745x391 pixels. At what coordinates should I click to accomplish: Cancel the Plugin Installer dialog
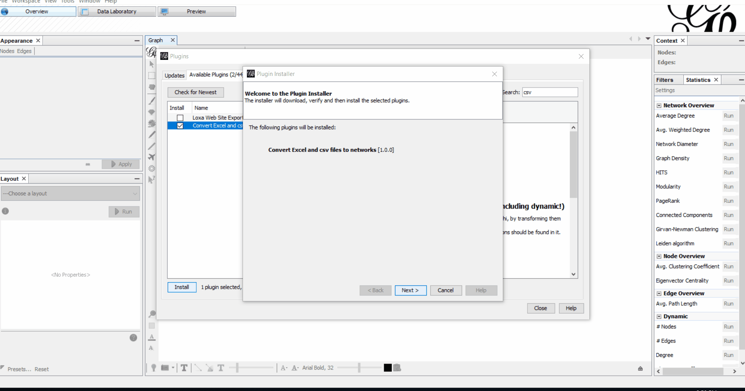446,290
